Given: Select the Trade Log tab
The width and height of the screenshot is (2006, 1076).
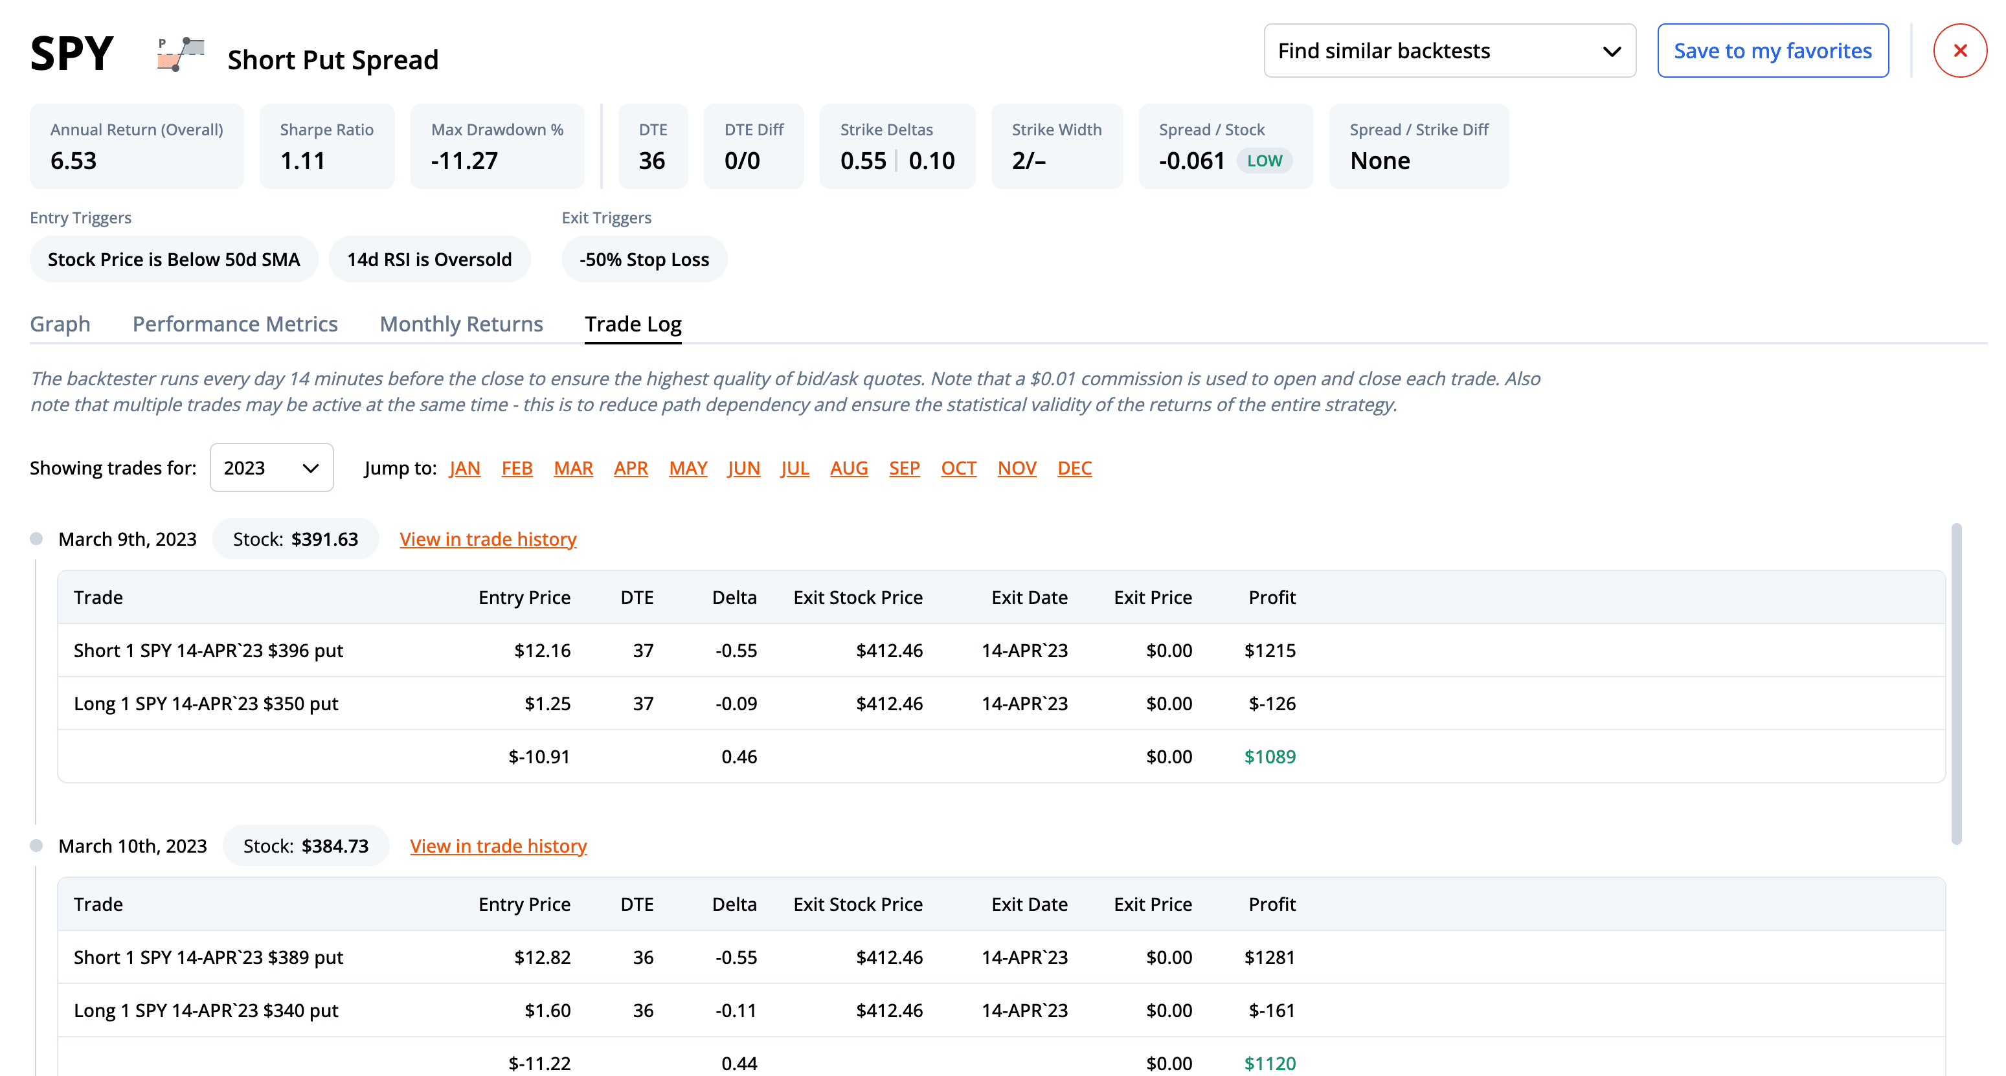Looking at the screenshot, I should point(633,324).
